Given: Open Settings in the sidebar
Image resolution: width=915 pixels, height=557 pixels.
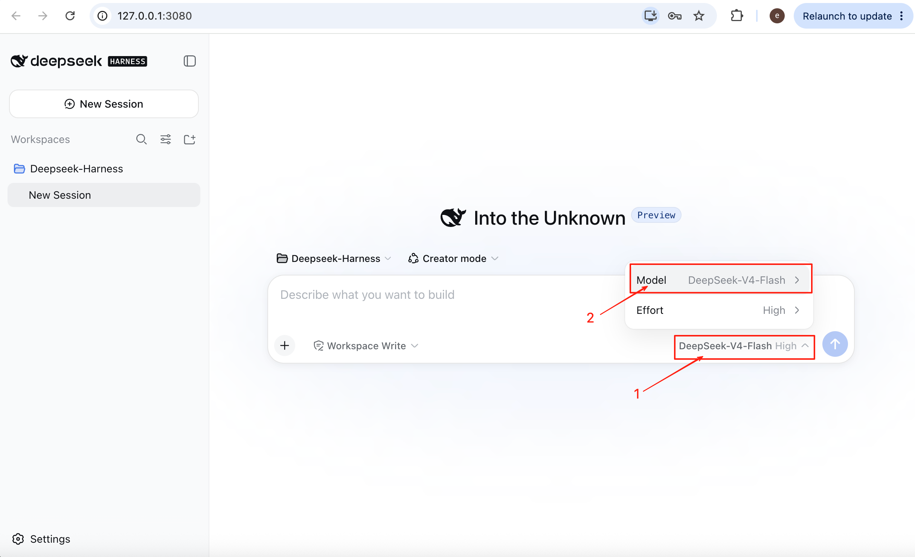Looking at the screenshot, I should click(x=41, y=539).
